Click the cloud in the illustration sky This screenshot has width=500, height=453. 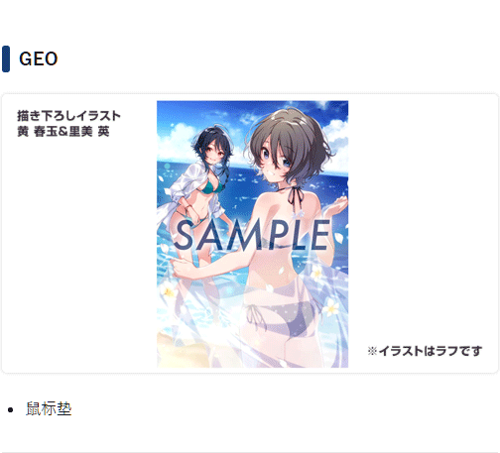tap(176, 136)
